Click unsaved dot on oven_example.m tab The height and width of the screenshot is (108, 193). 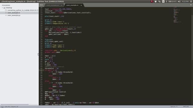click(x=81, y=5)
